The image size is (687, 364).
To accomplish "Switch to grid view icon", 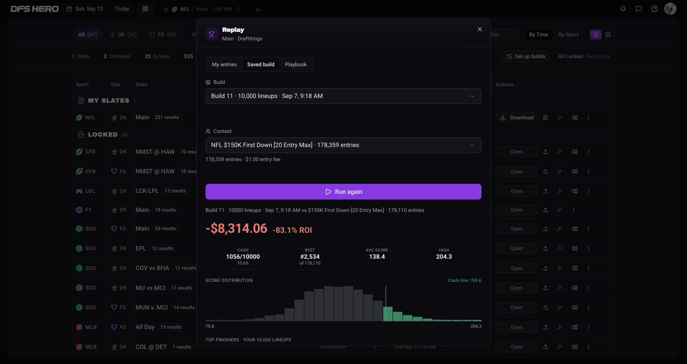I will (x=608, y=34).
